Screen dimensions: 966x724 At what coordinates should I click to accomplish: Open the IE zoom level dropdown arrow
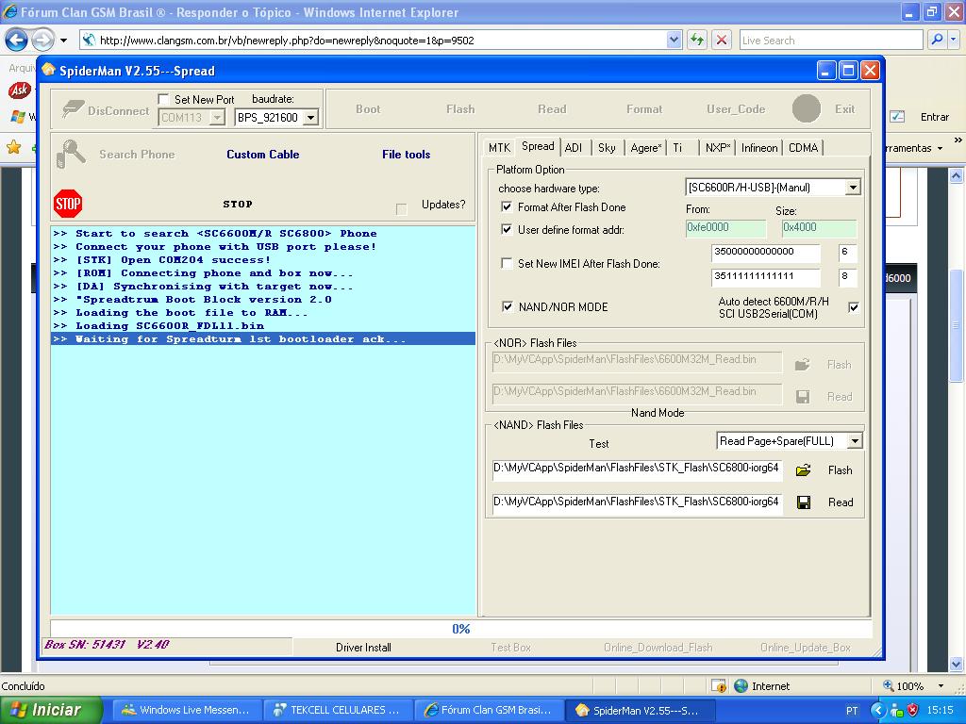click(x=941, y=686)
